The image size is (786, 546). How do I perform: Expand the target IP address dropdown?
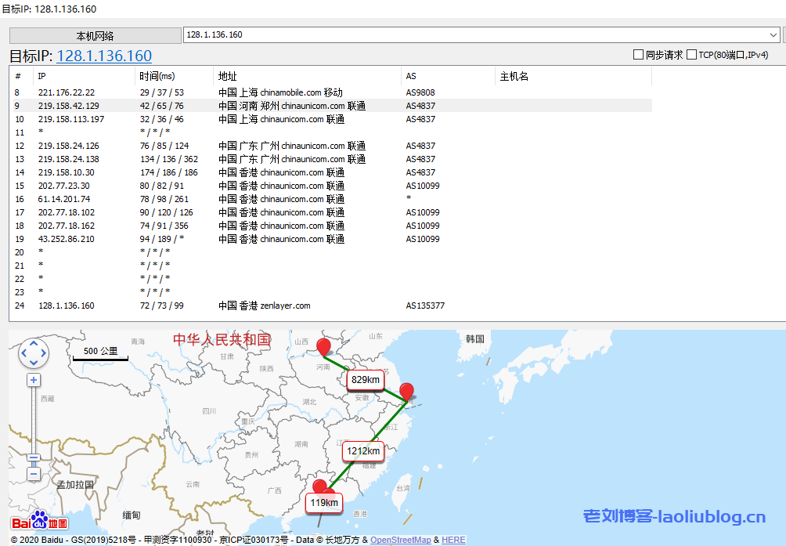773,35
